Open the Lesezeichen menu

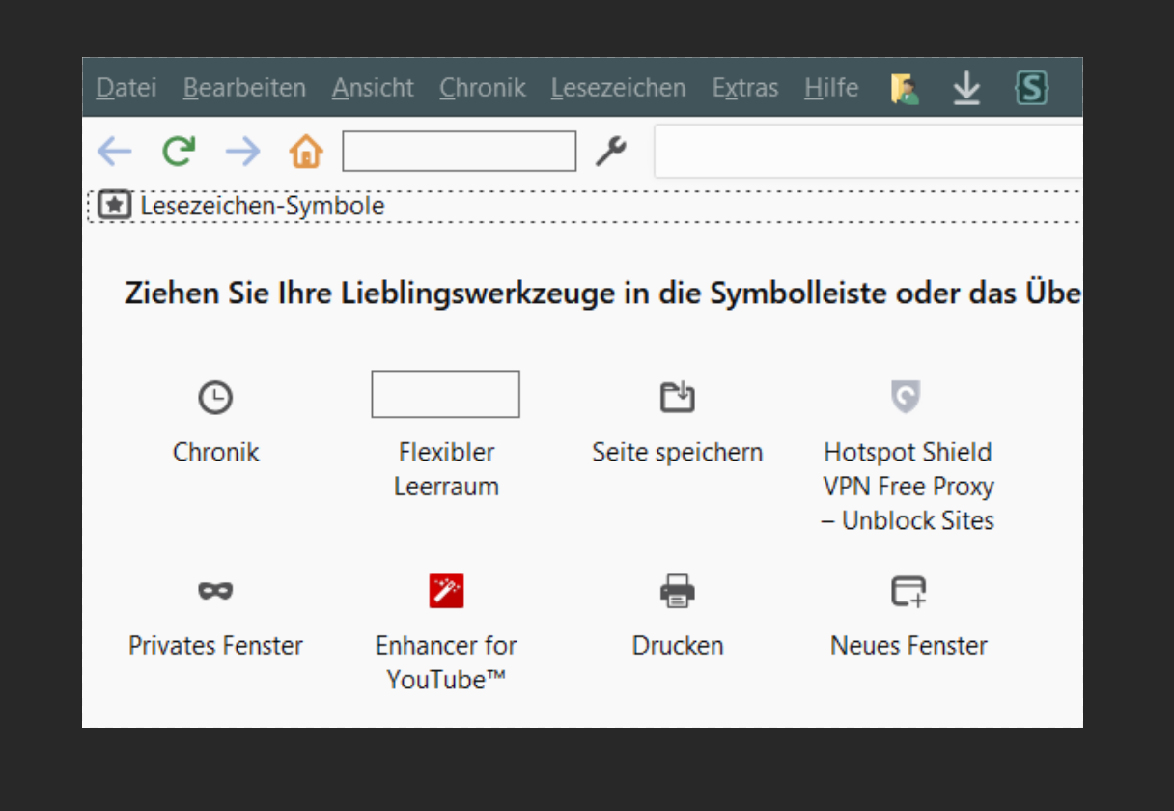coord(618,88)
